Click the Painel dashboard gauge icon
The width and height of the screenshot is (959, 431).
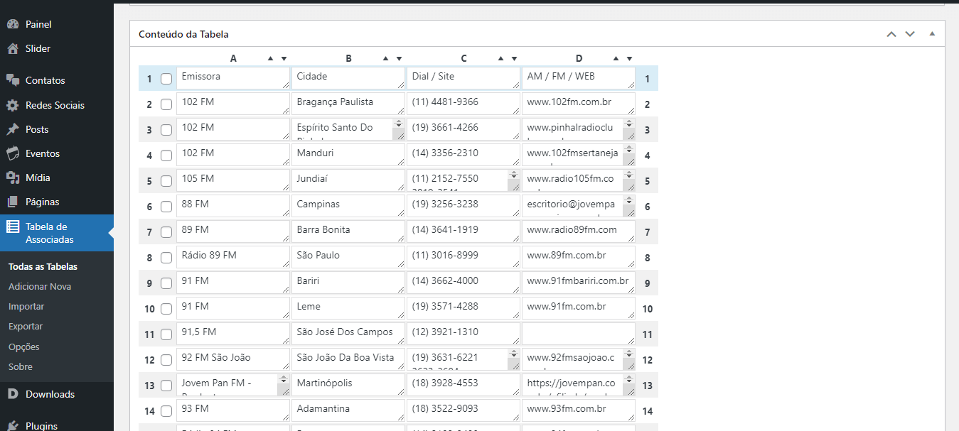[x=12, y=24]
